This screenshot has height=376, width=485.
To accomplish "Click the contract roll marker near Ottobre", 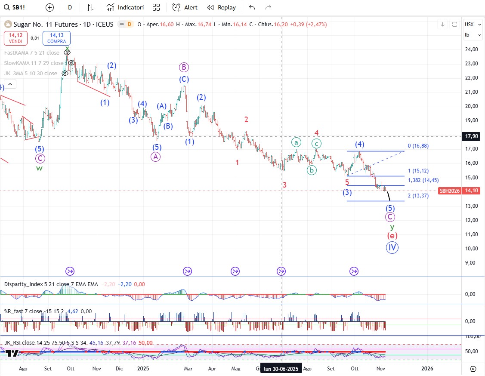I will [354, 271].
